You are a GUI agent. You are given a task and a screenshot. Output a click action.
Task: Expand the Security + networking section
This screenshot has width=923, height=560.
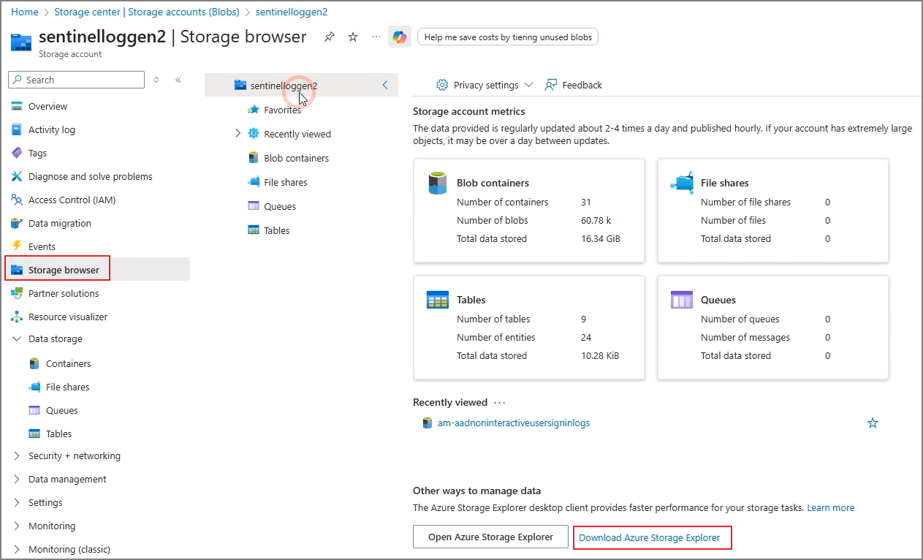click(17, 455)
